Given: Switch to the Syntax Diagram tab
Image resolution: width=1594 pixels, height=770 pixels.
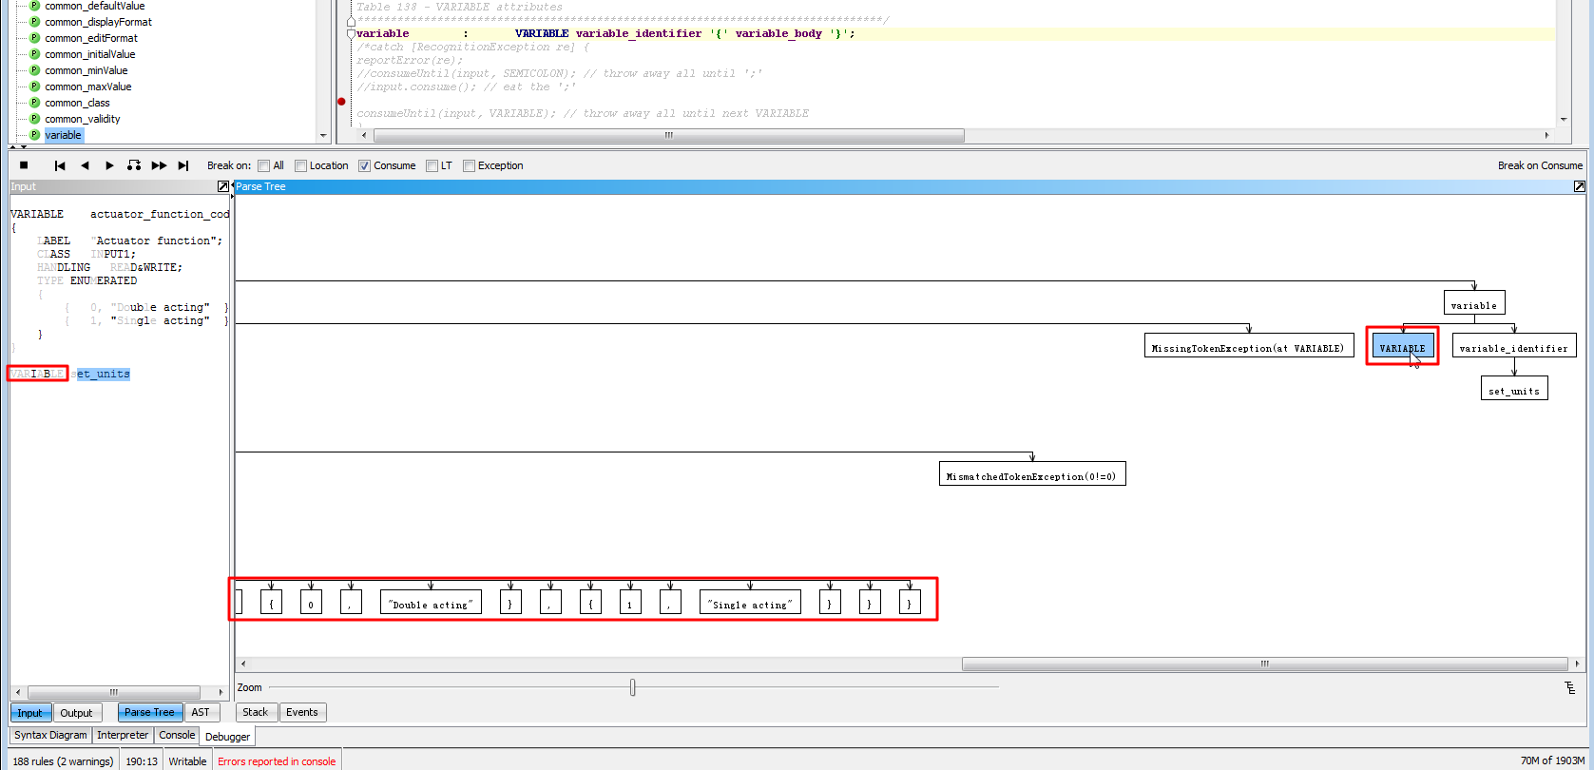Looking at the screenshot, I should (x=50, y=735).
